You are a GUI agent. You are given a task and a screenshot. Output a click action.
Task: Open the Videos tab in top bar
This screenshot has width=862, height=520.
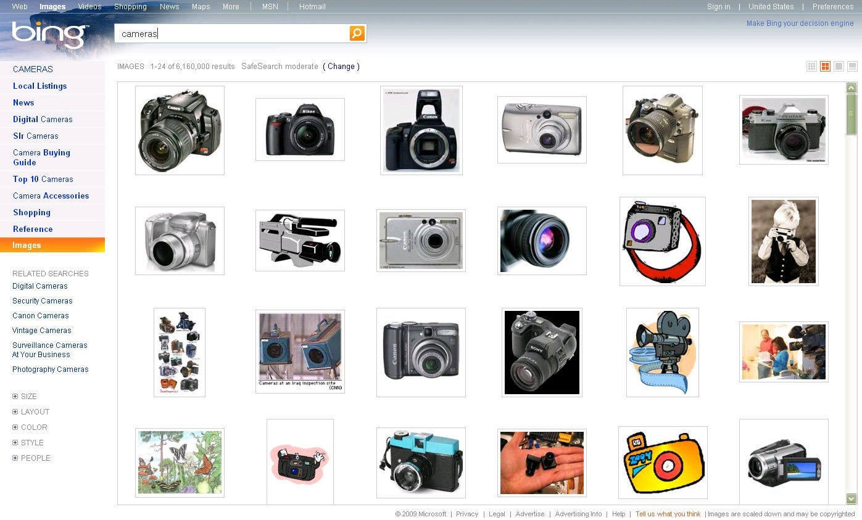click(x=89, y=7)
